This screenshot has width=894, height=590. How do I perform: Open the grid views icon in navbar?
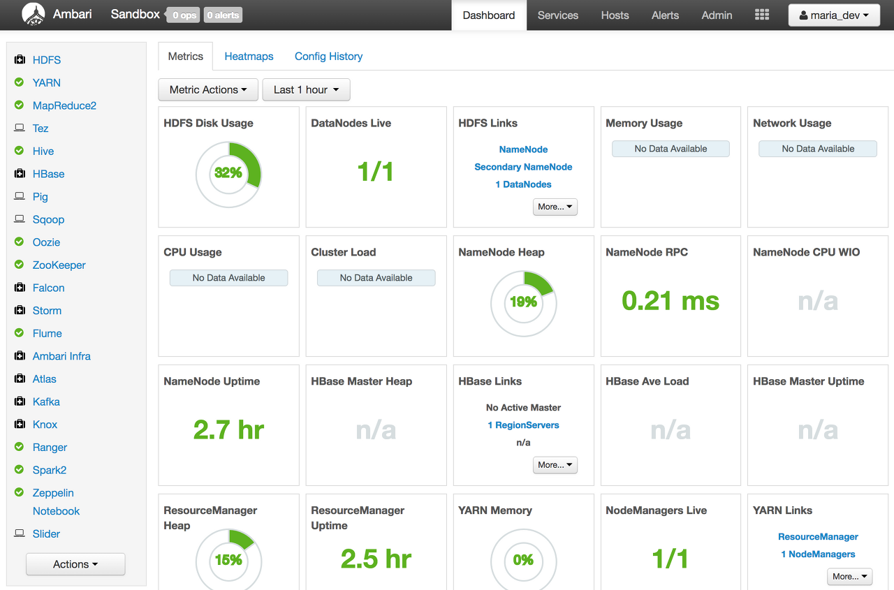pyautogui.click(x=762, y=15)
